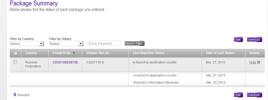Click the bottom Email button
This screenshot has width=268, height=100.
[x=238, y=95]
